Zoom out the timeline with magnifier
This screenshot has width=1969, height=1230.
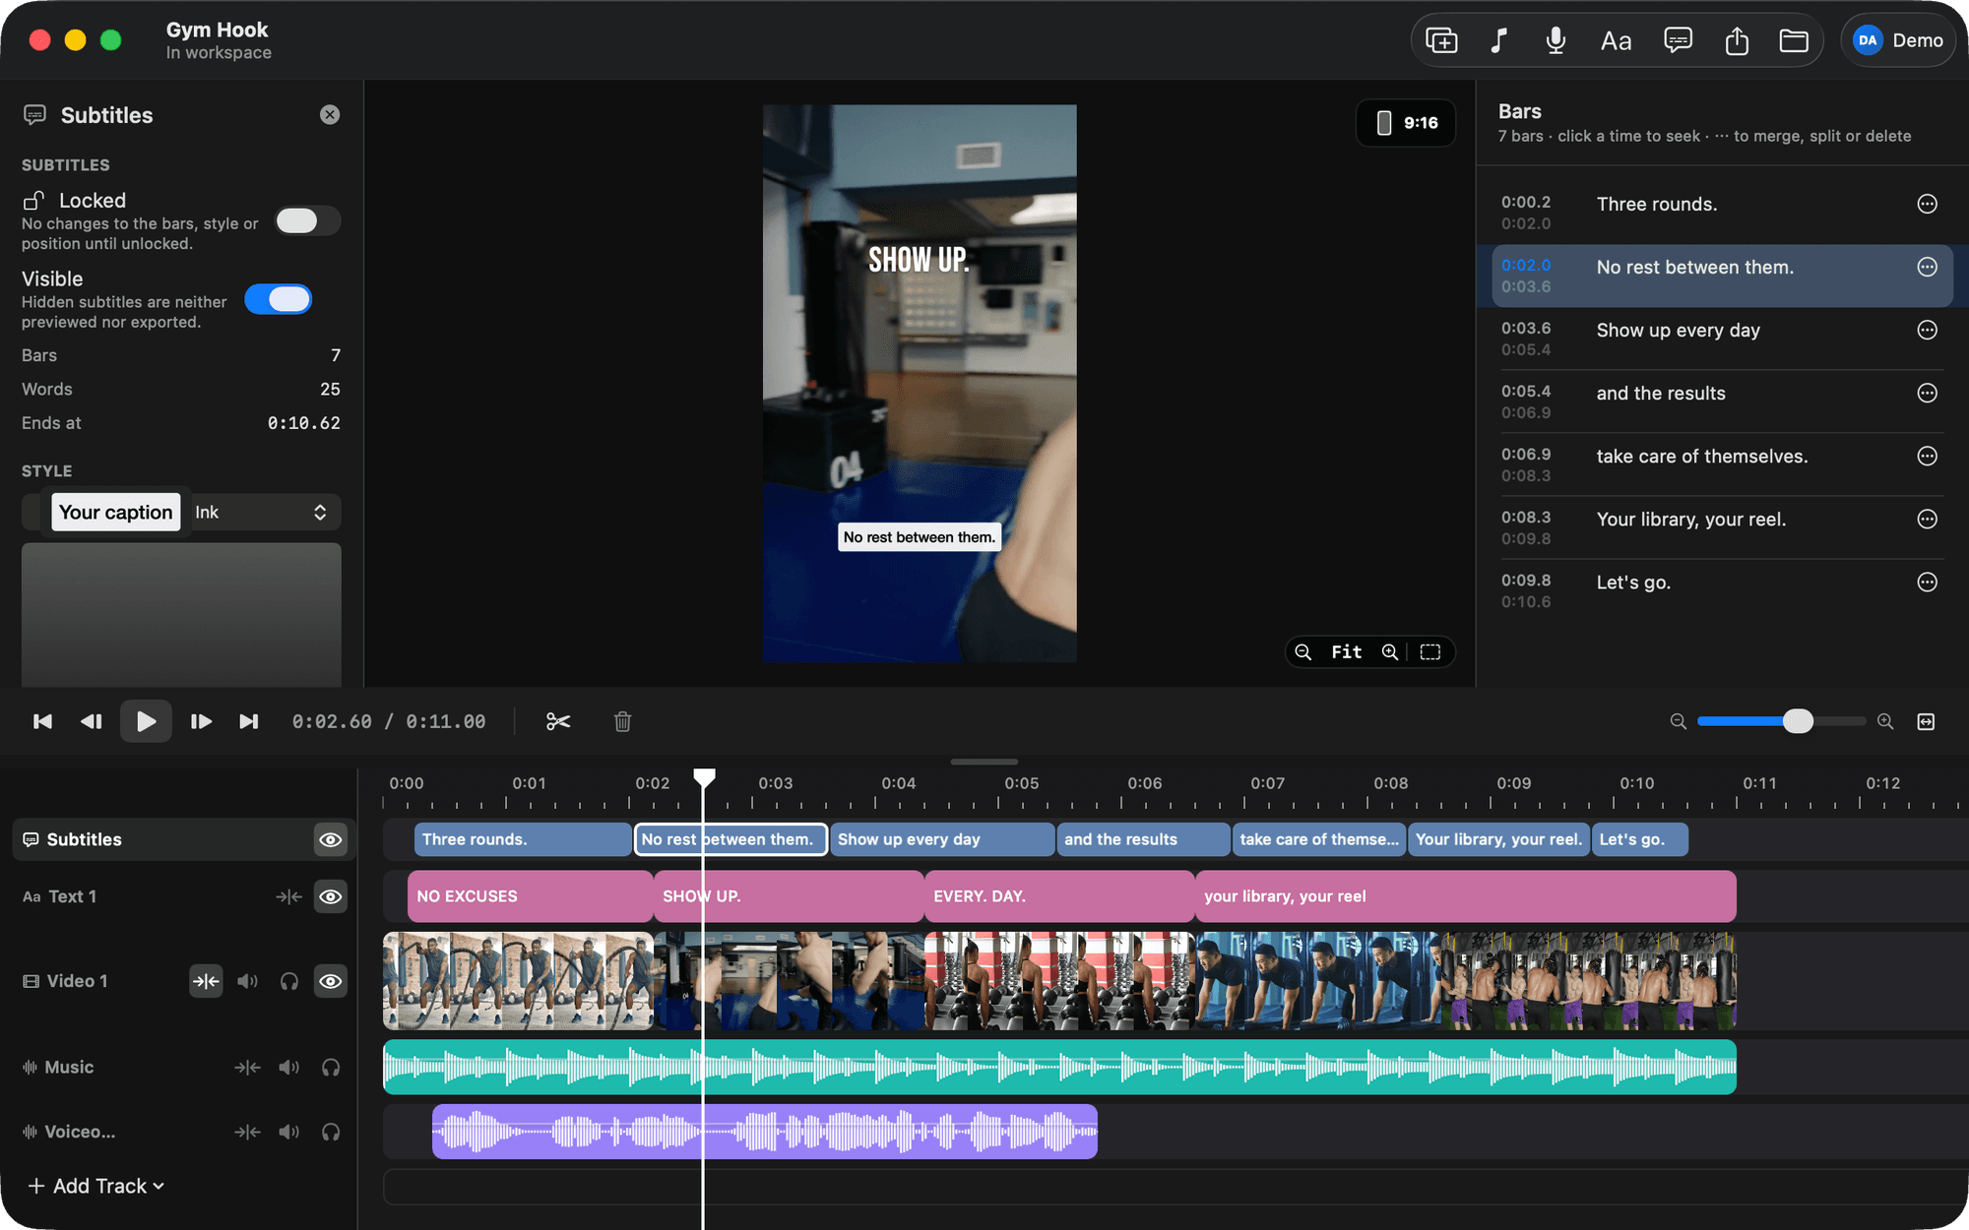point(1679,721)
